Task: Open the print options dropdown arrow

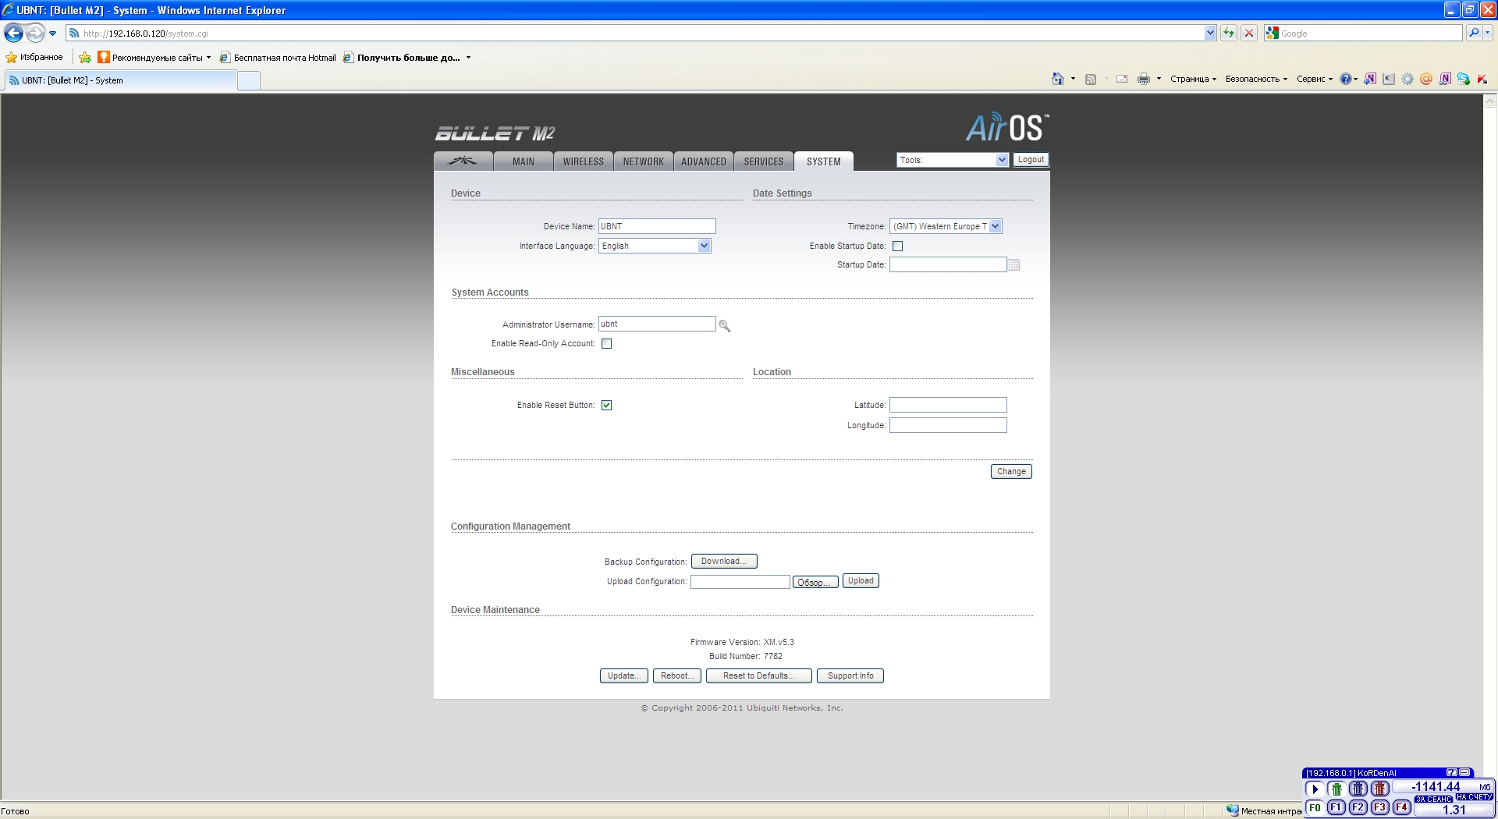Action: 1159,79
